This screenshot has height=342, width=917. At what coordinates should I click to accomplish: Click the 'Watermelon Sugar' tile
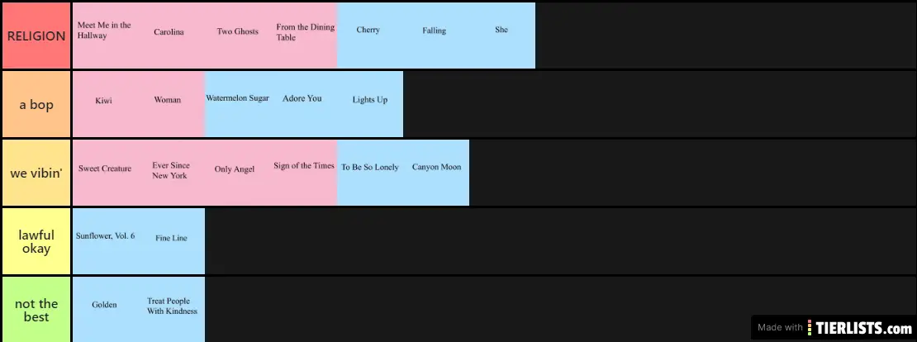pyautogui.click(x=238, y=104)
